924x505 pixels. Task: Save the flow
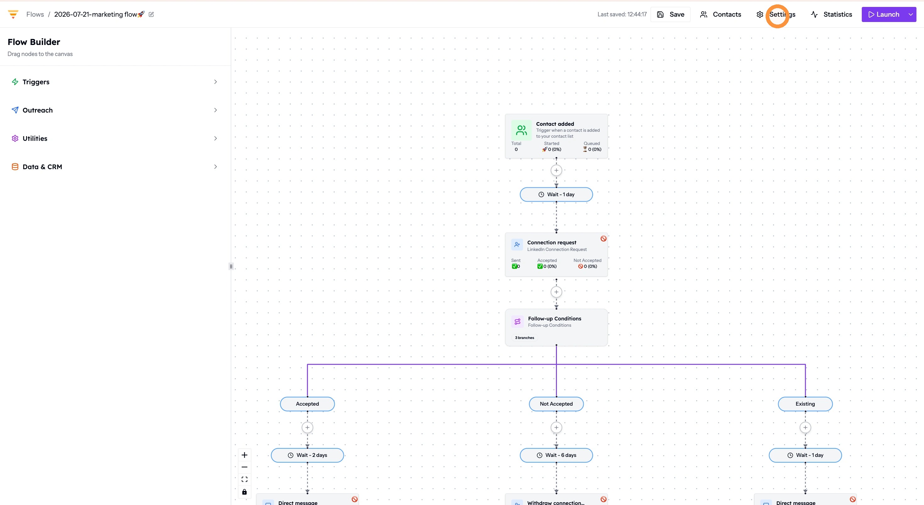pyautogui.click(x=670, y=14)
